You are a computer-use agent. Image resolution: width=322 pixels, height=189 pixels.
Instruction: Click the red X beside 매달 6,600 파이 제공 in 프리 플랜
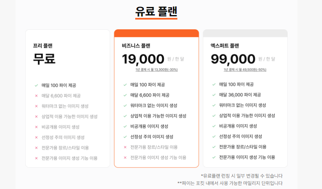36,96
